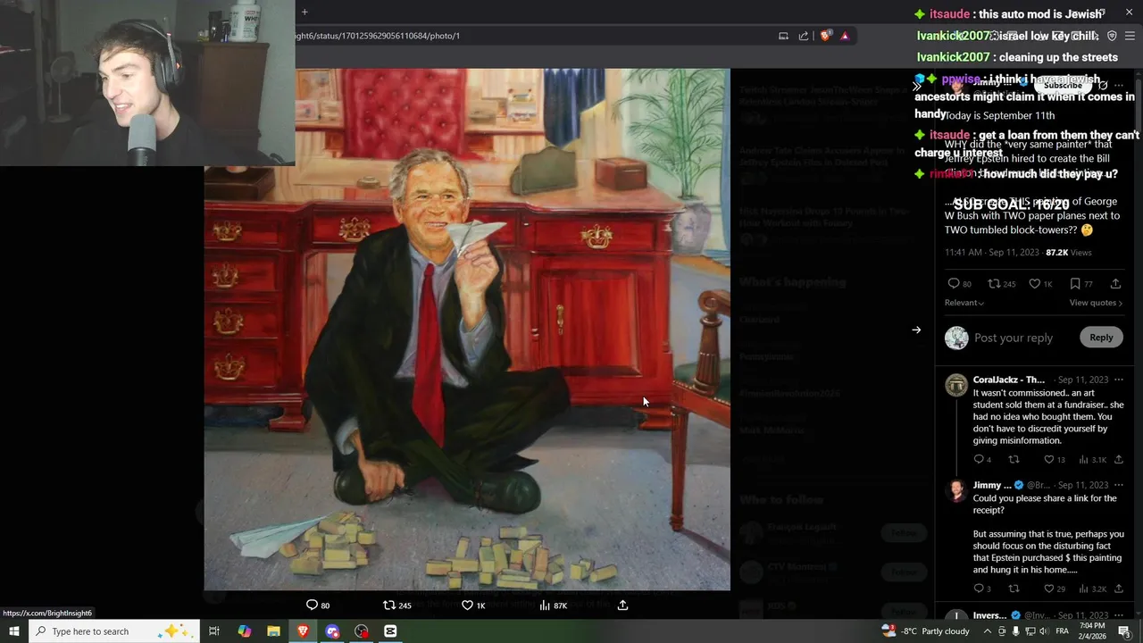Click the Brave Rewards triangle icon
1143x643 pixels.
(845, 36)
